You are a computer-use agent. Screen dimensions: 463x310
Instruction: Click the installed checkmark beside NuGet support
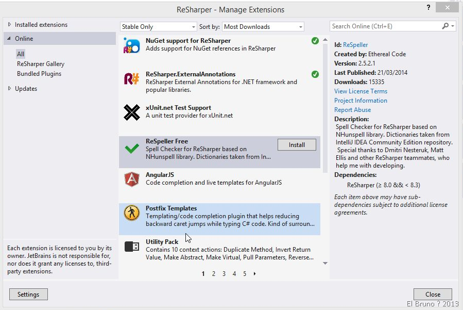pyautogui.click(x=315, y=41)
